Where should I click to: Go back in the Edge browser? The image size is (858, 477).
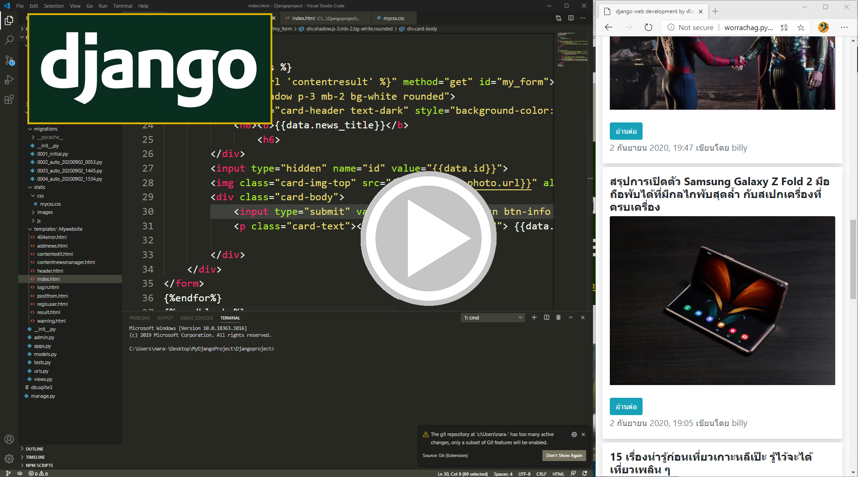tap(608, 27)
